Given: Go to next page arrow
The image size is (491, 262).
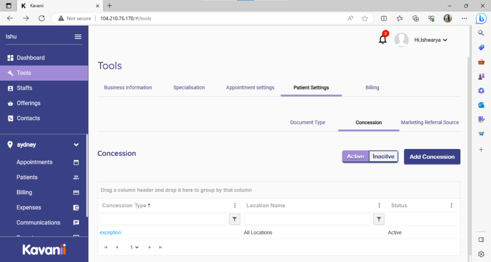Looking at the screenshot, I should point(150,247).
